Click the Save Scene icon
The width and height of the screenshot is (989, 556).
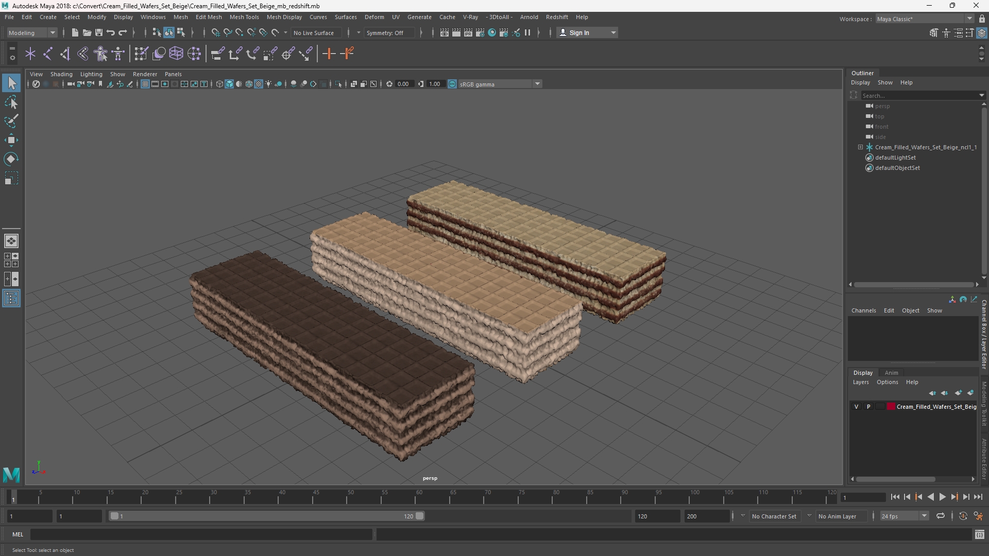pyautogui.click(x=98, y=33)
